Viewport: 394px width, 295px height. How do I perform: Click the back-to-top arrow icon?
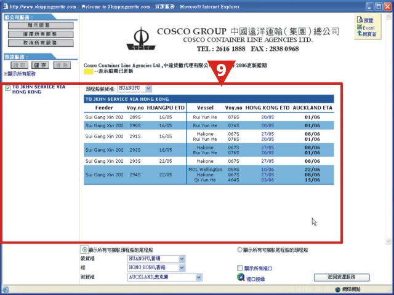[x=360, y=33]
